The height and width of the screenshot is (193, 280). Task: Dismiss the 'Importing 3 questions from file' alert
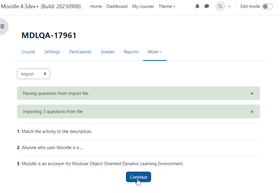(252, 112)
